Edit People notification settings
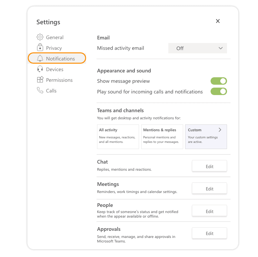The image size is (258, 257). [209, 211]
